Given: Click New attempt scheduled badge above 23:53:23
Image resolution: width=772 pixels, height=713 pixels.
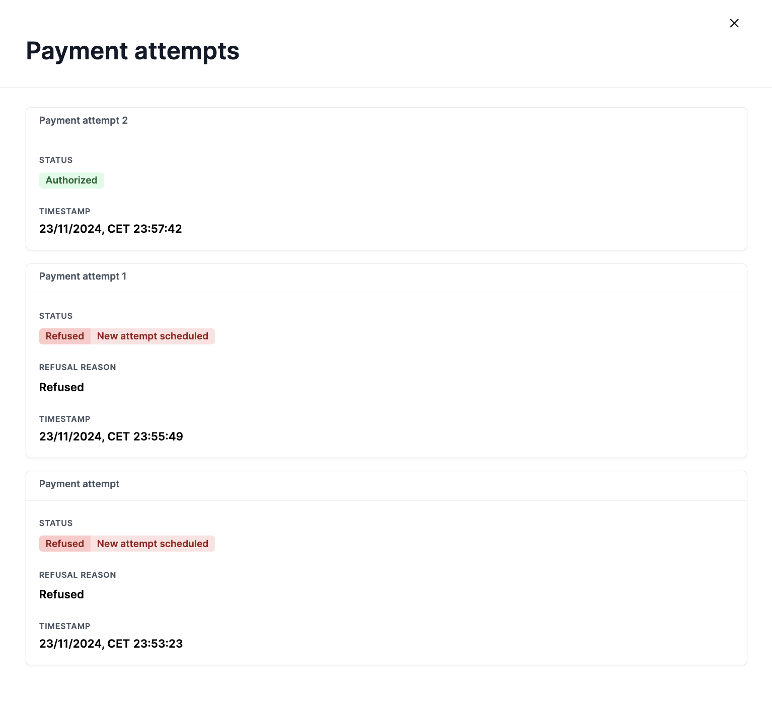Looking at the screenshot, I should coord(152,544).
